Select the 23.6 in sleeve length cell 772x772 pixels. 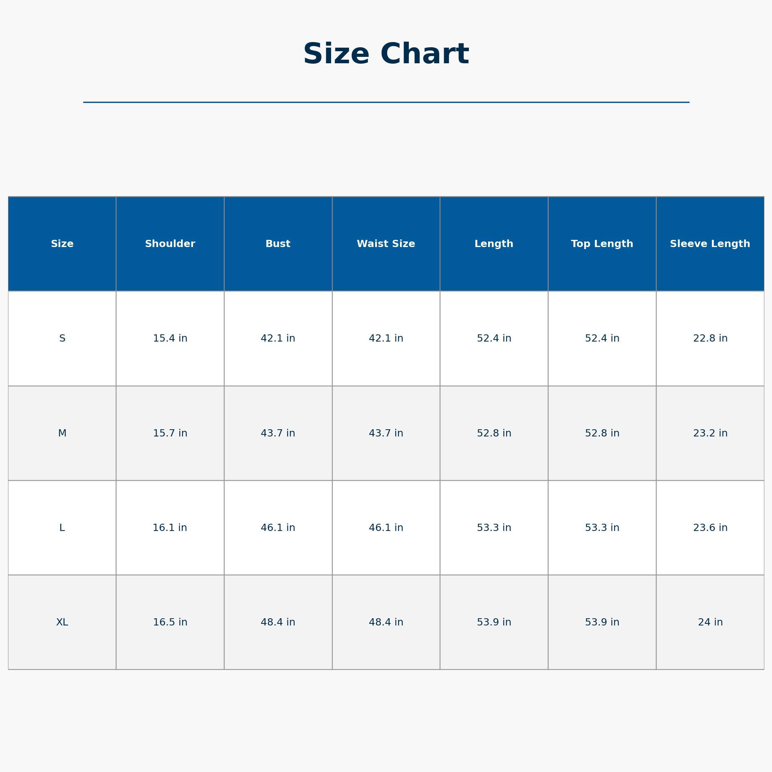(710, 528)
